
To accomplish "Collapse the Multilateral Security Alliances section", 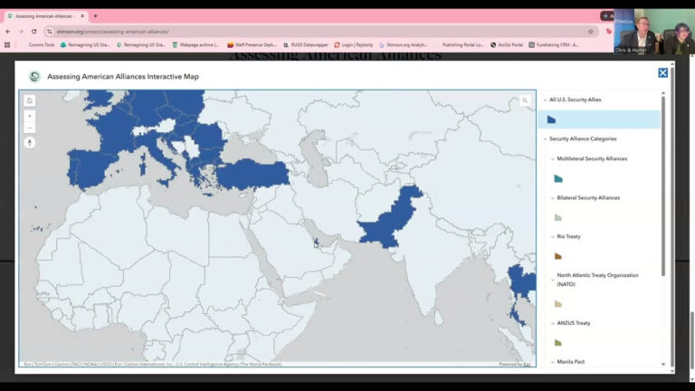I will click(553, 158).
